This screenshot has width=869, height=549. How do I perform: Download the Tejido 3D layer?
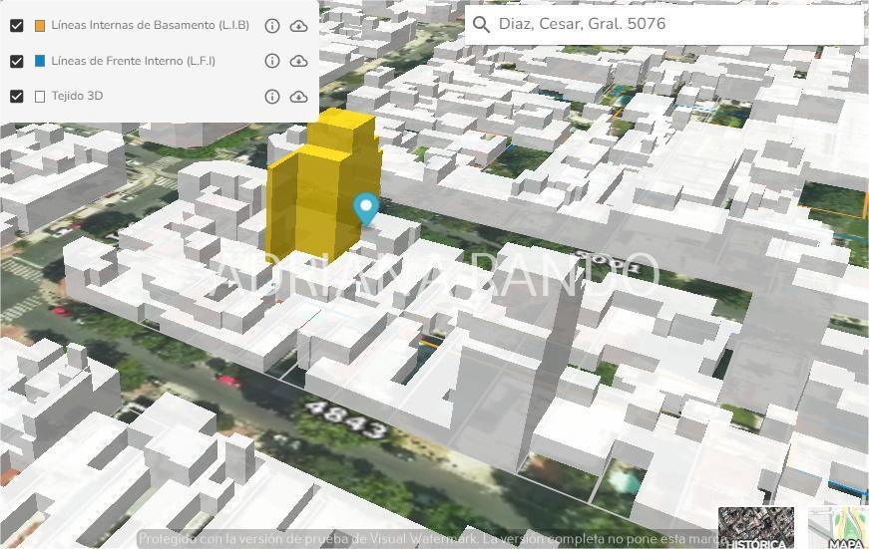pyautogui.click(x=298, y=97)
